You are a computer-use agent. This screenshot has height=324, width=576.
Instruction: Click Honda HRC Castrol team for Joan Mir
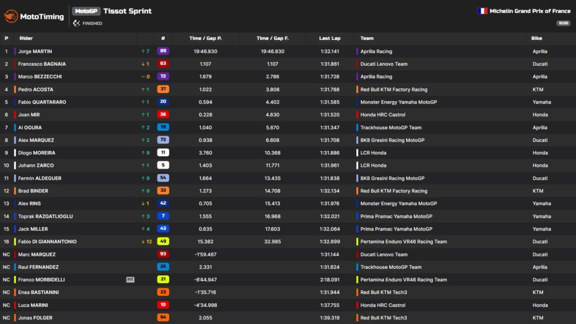pos(382,115)
